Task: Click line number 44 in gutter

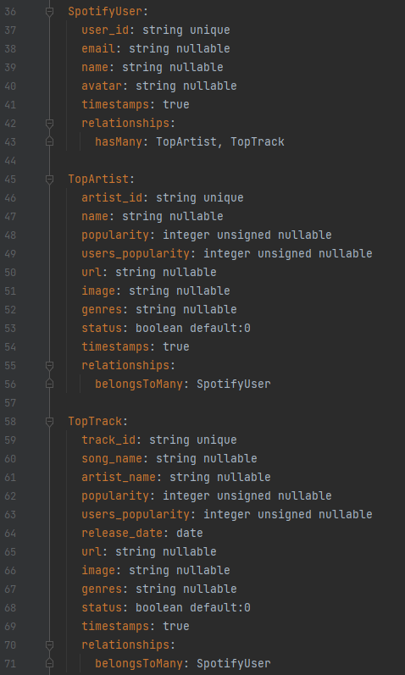Action: click(x=10, y=161)
